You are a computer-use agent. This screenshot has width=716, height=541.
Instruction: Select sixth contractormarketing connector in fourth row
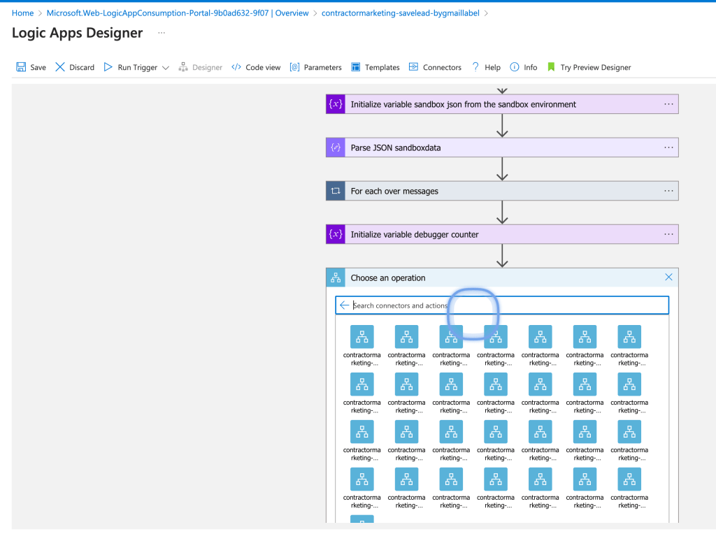[x=585, y=488]
